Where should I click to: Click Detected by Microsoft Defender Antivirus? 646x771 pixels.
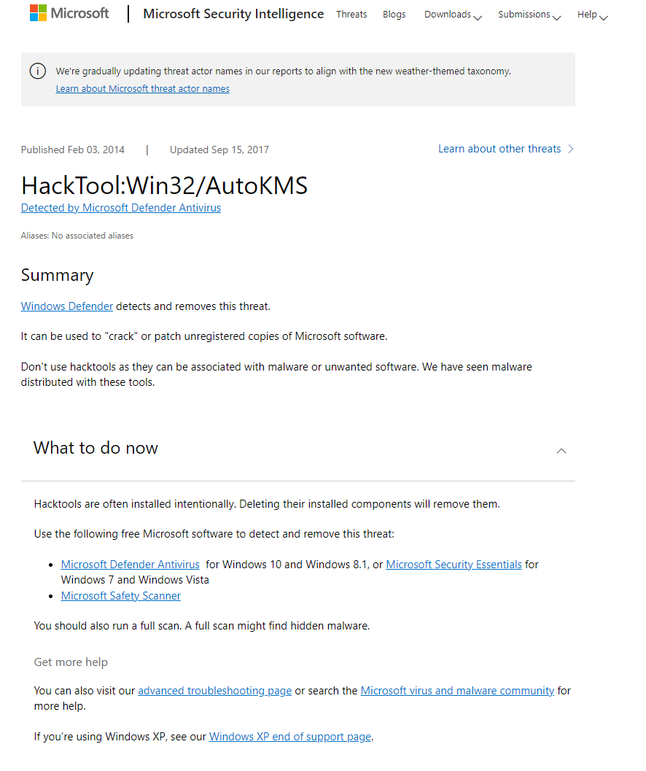pyautogui.click(x=120, y=207)
